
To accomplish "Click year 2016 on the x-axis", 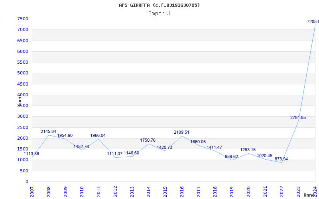I will [x=182, y=191].
